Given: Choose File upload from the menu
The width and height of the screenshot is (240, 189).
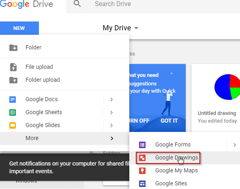Looking at the screenshot, I should 64,67.
